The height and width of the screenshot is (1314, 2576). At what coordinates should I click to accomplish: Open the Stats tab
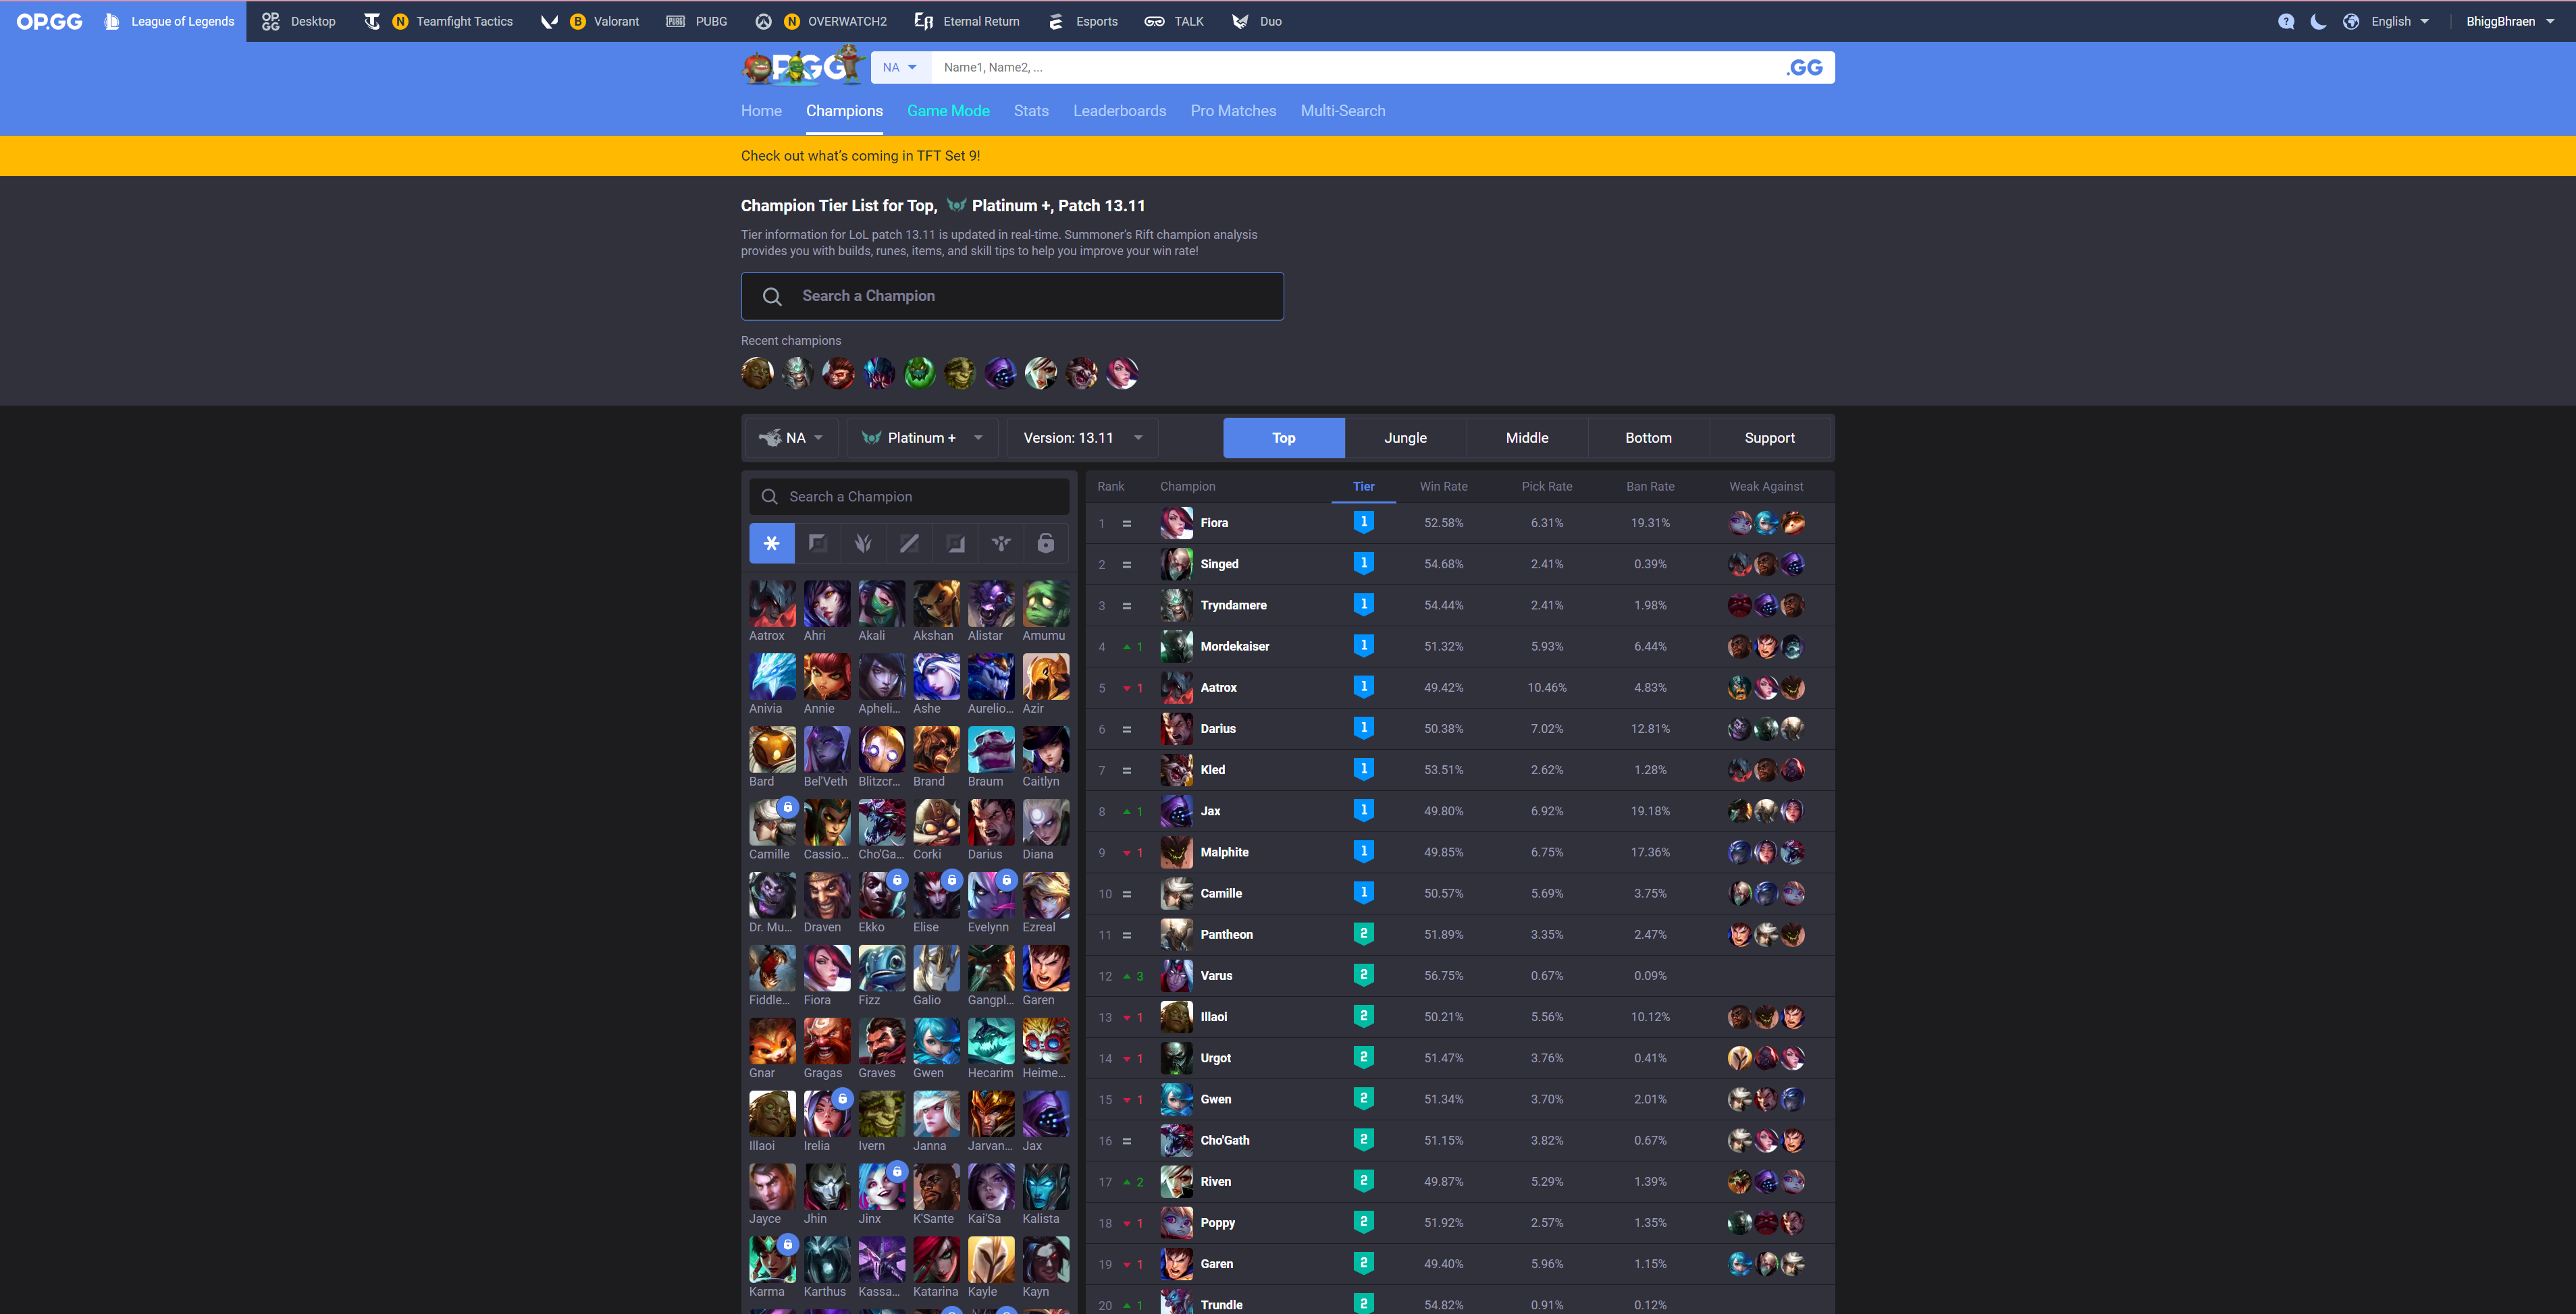[1031, 111]
